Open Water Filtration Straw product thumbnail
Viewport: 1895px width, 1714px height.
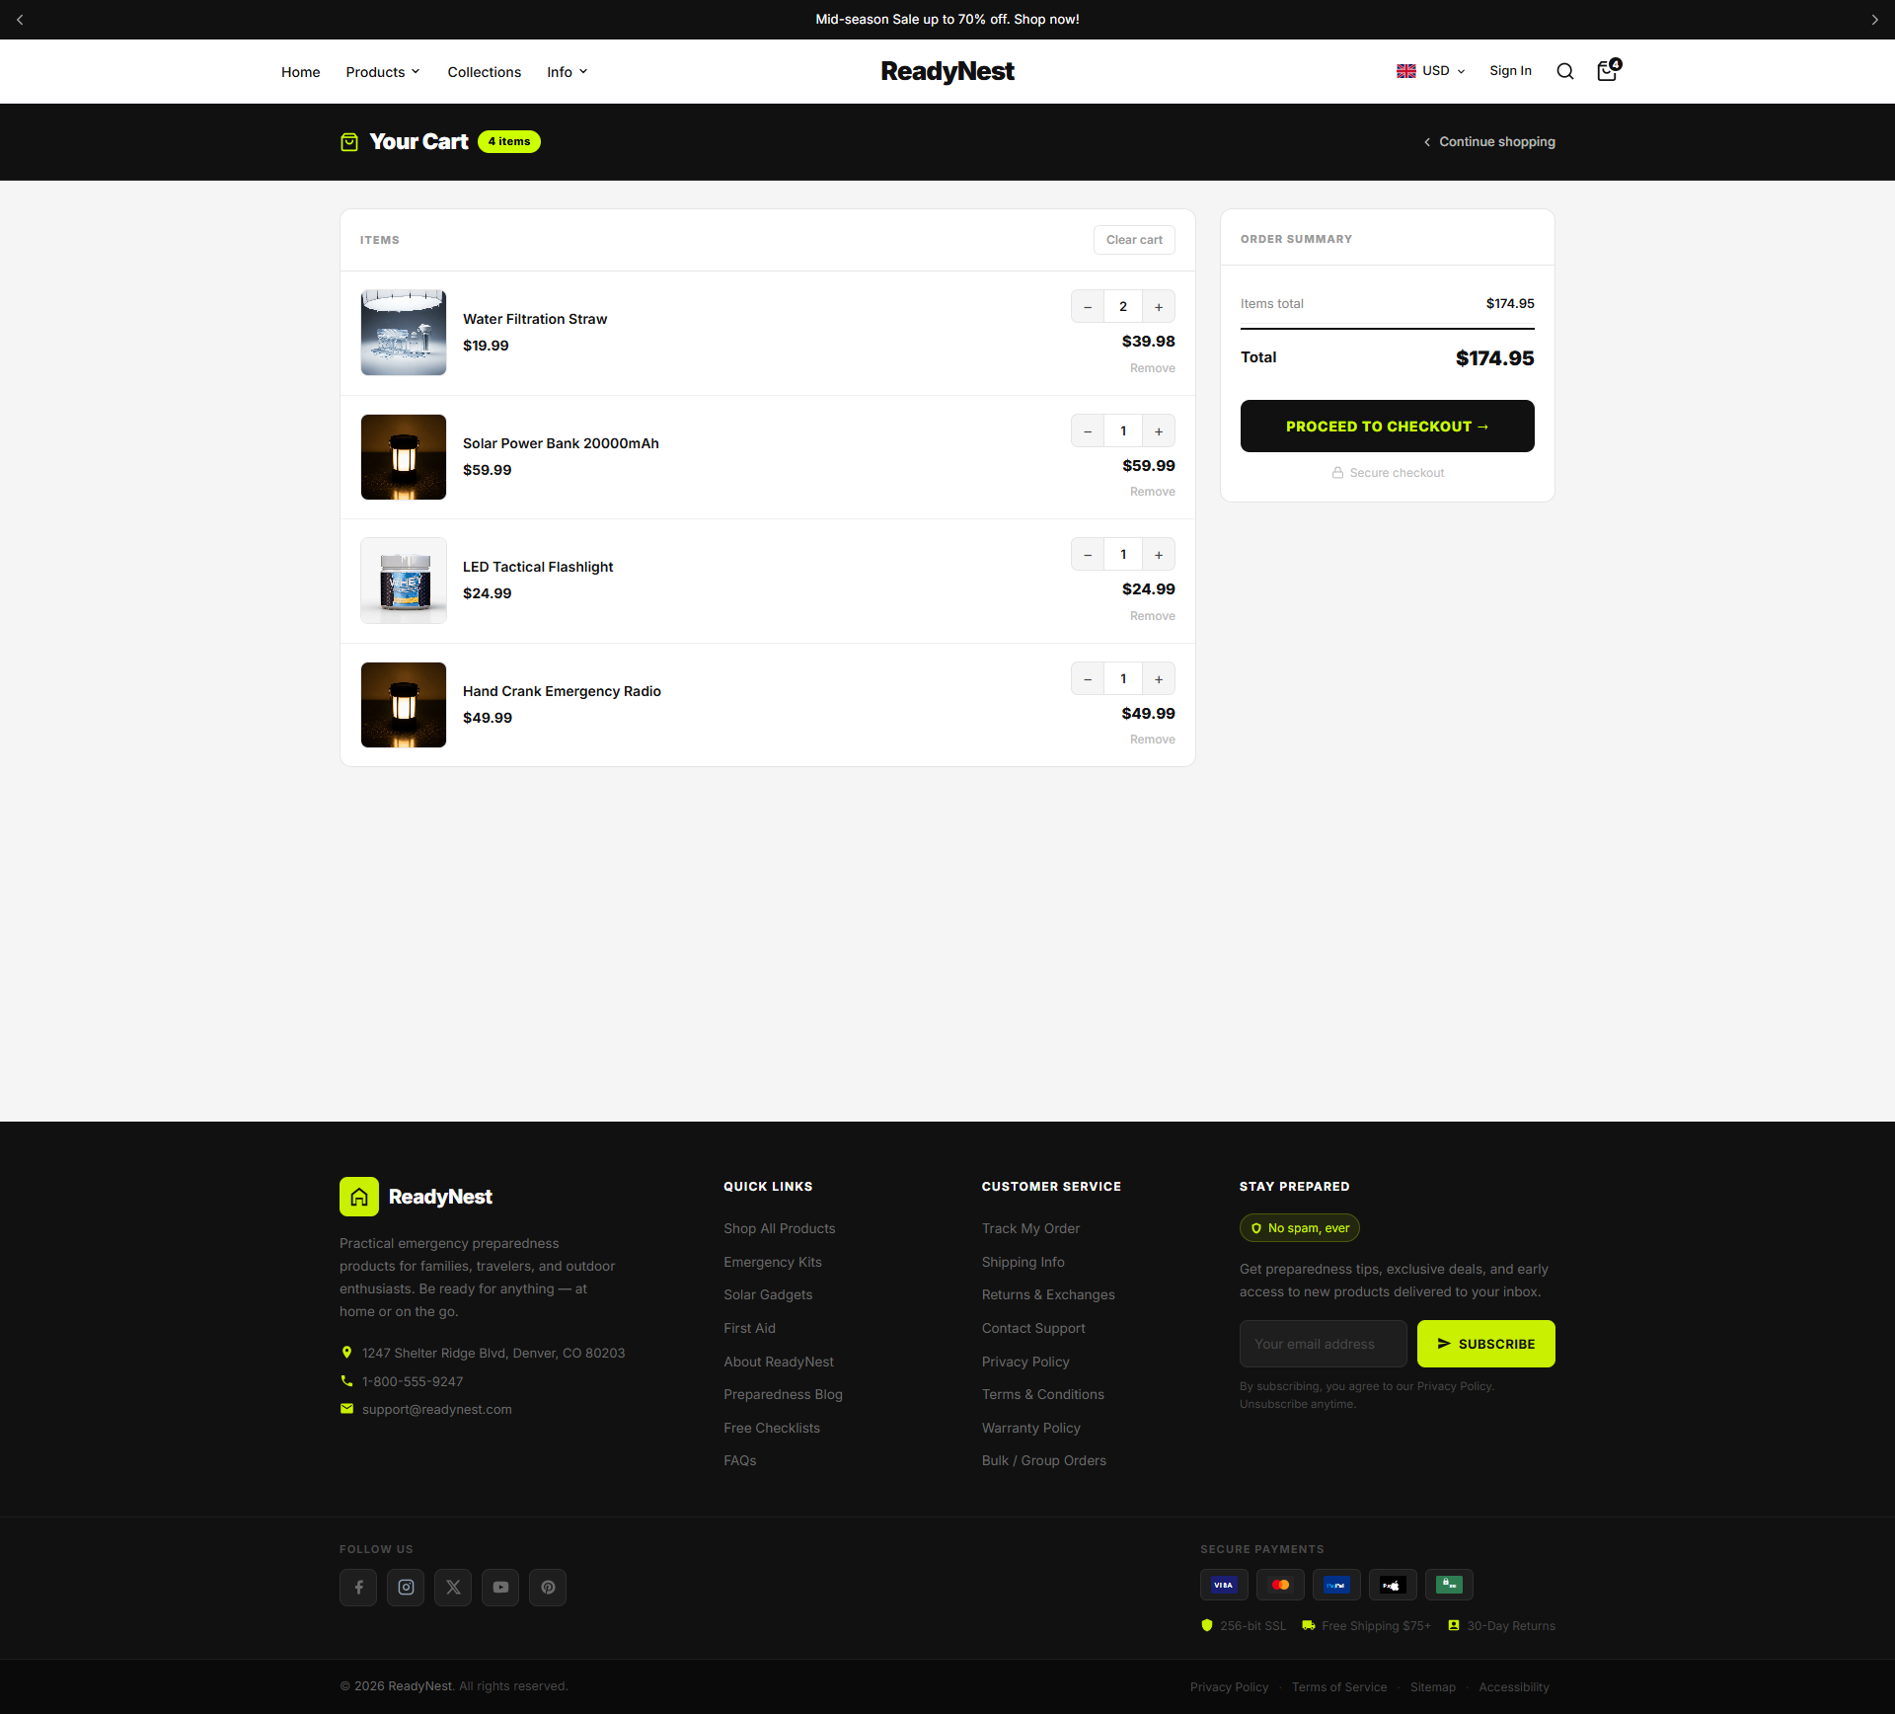404,333
